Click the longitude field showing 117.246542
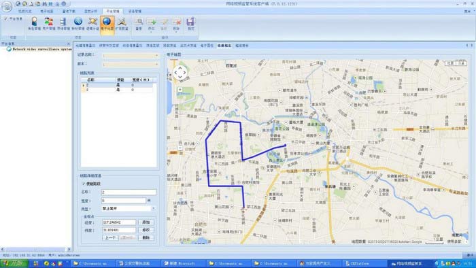 point(119,222)
